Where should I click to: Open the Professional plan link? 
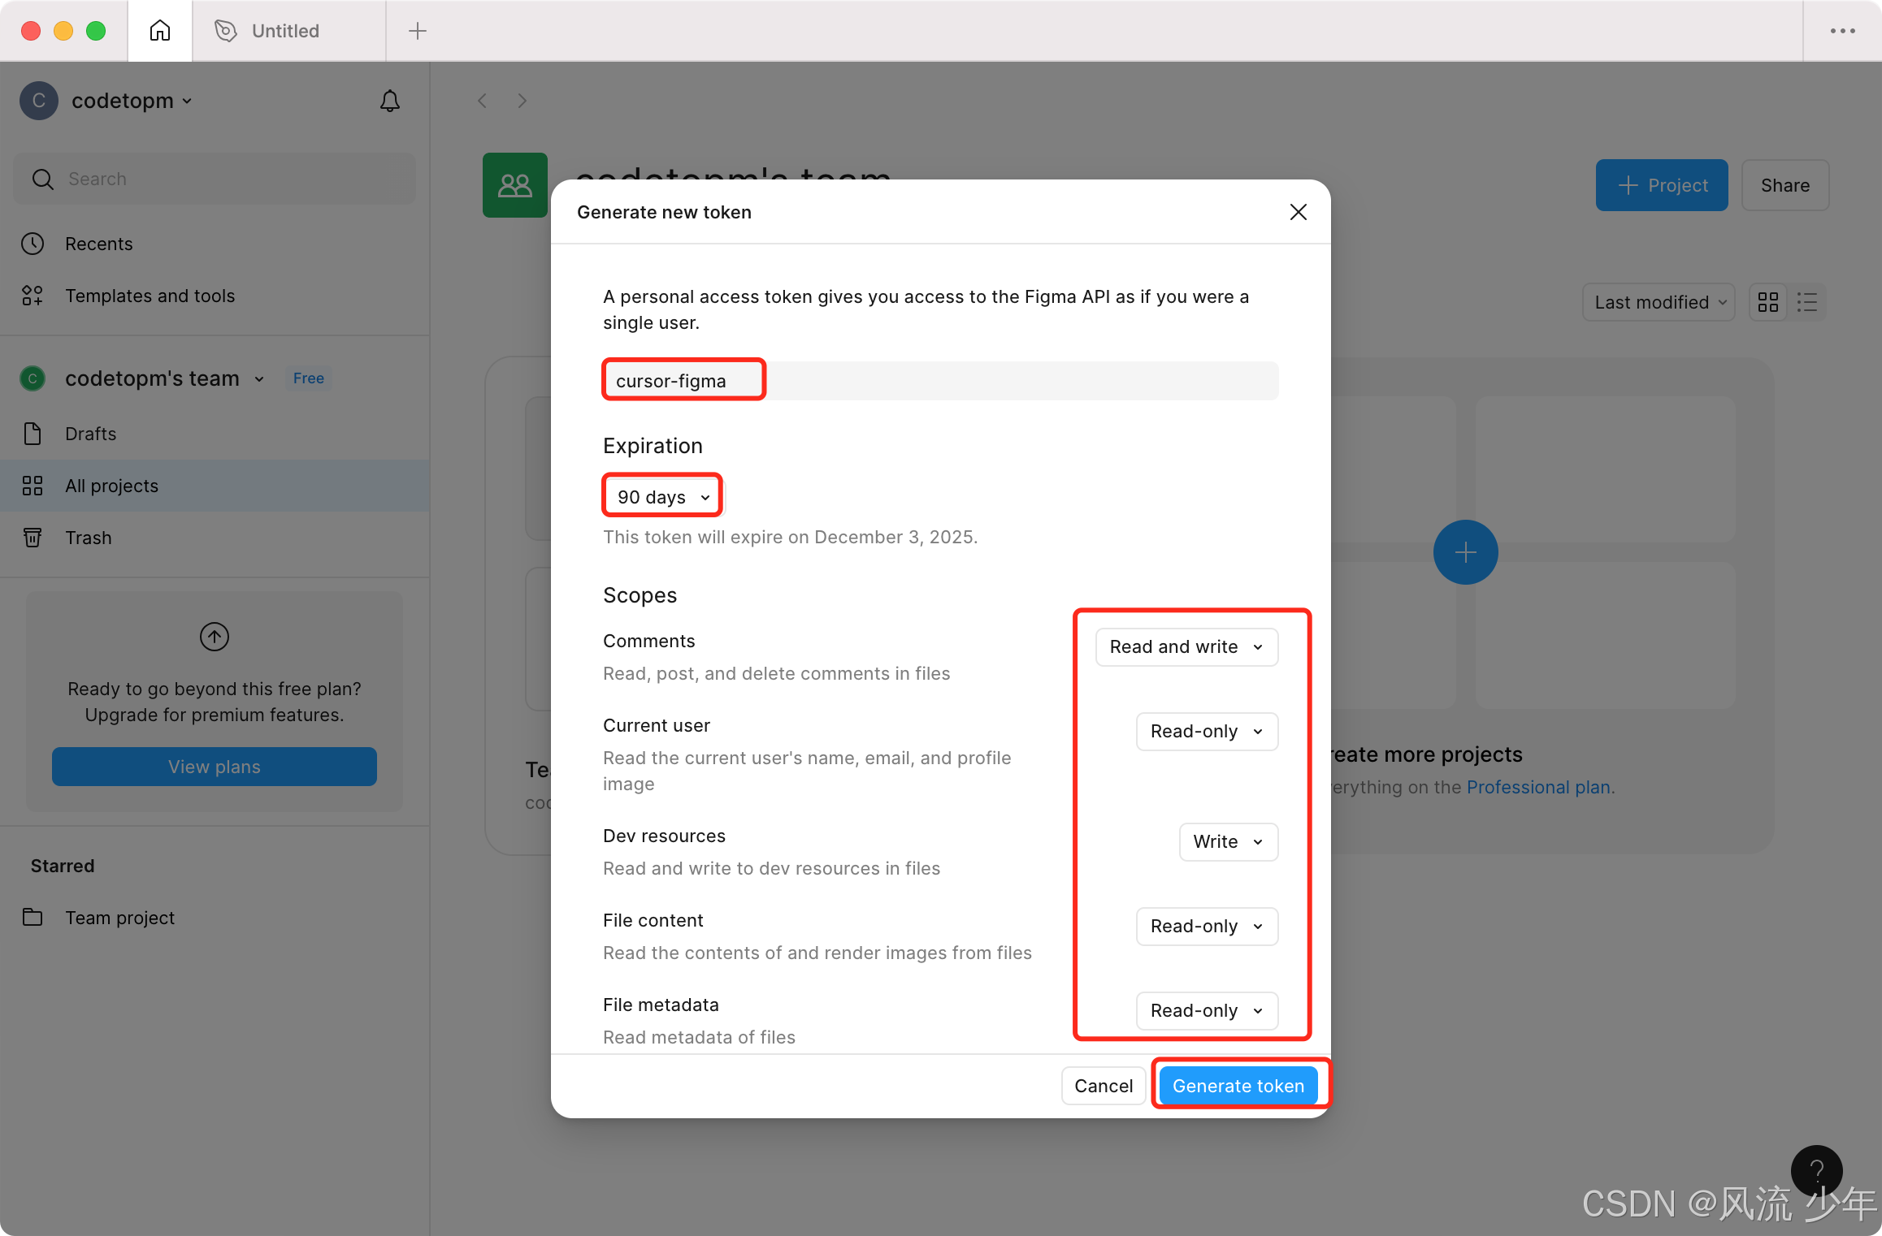pyautogui.click(x=1538, y=787)
